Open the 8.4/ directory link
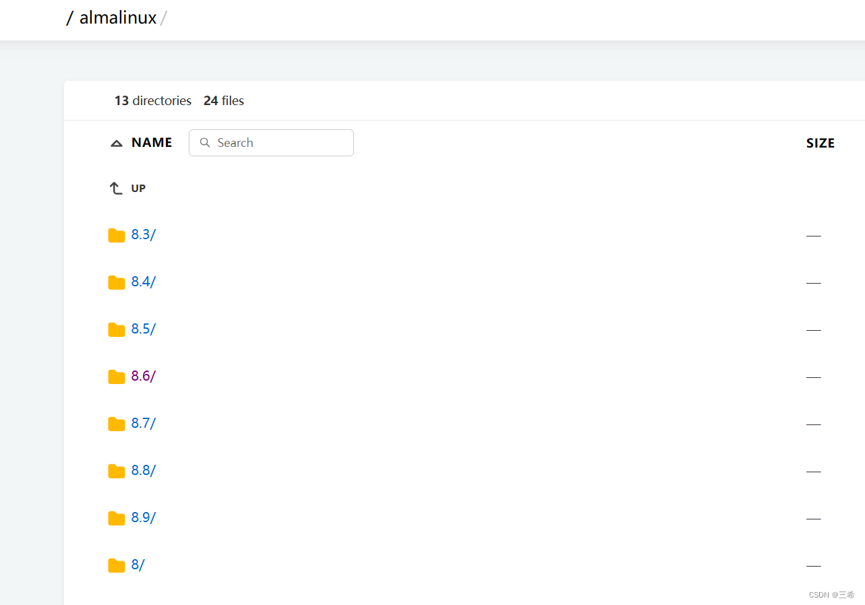The height and width of the screenshot is (605, 865). point(144,282)
